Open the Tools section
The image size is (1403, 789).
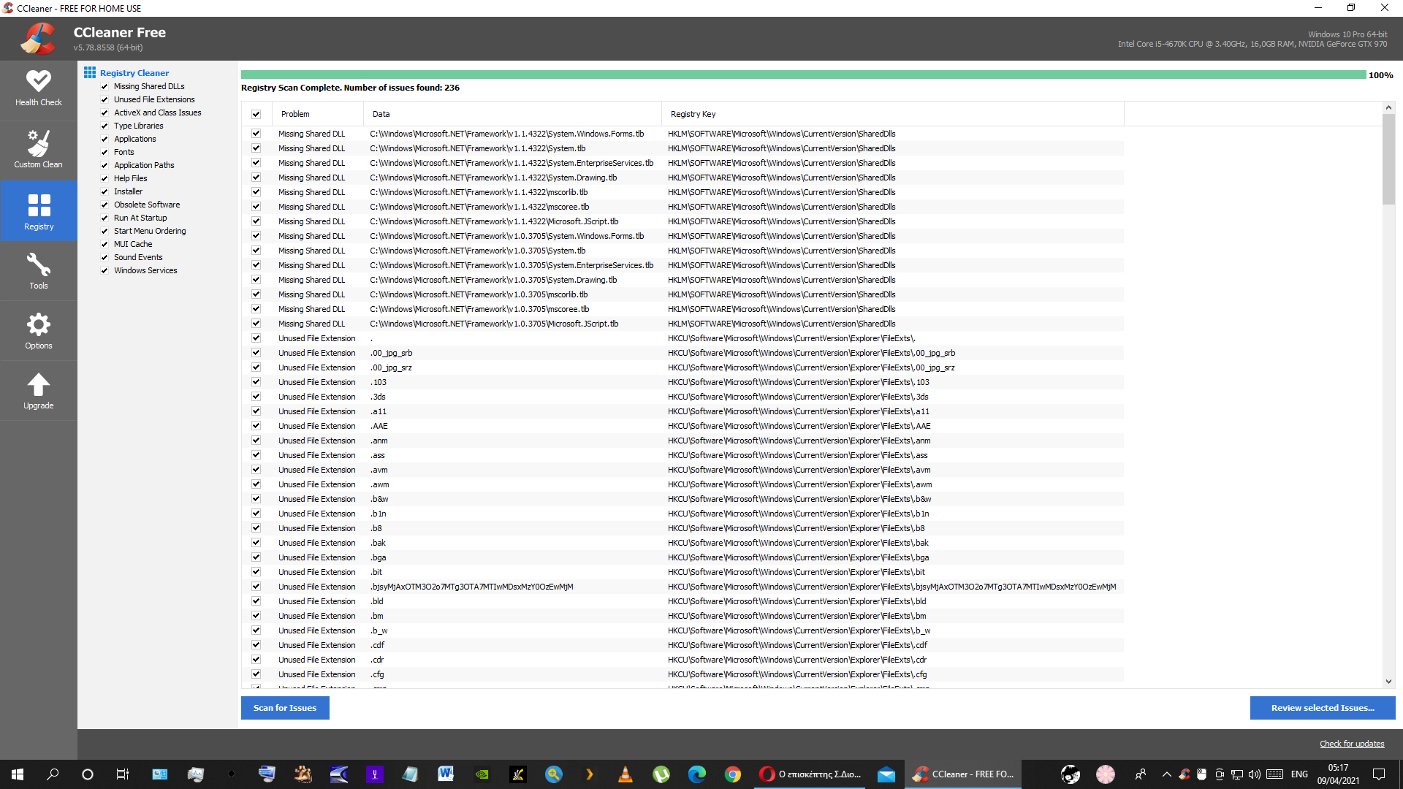(38, 271)
